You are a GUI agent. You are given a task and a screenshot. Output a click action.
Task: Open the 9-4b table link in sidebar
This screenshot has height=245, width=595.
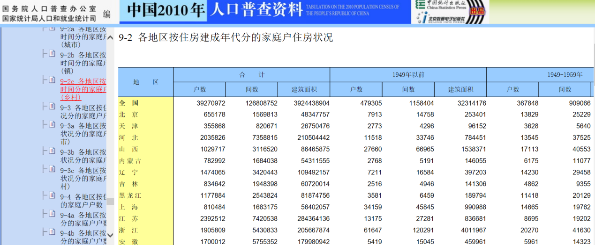pyautogui.click(x=83, y=237)
